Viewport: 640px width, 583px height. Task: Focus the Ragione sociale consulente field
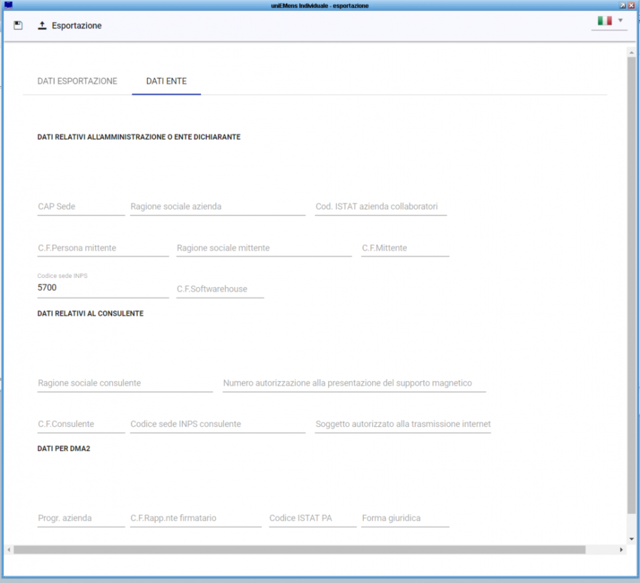(125, 383)
